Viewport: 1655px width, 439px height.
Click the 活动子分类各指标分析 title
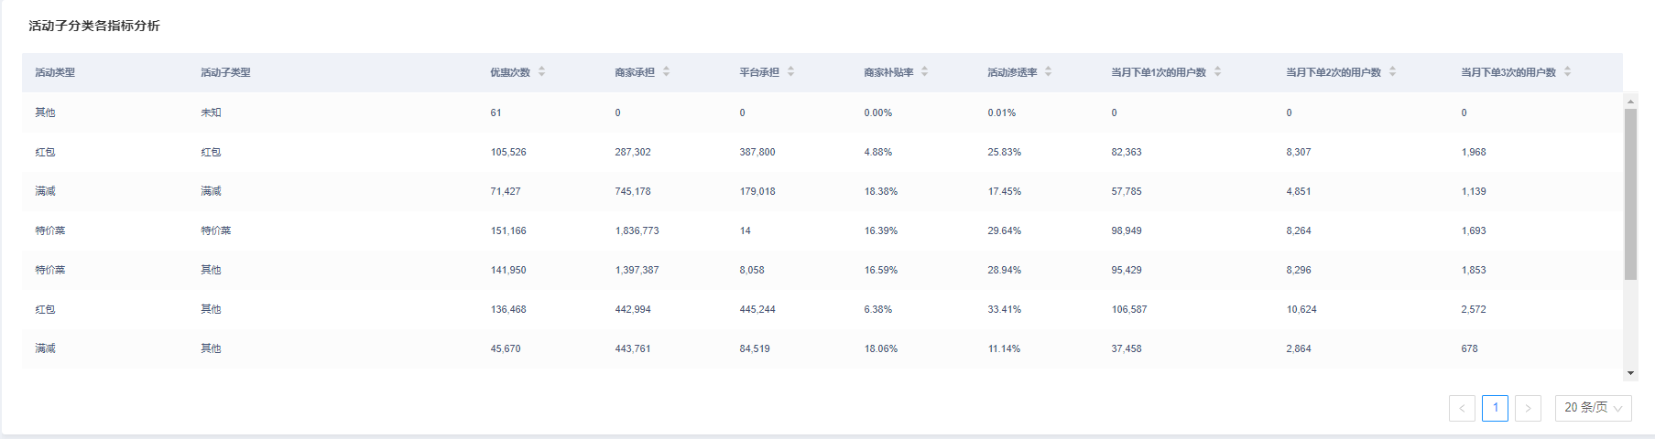(x=94, y=26)
